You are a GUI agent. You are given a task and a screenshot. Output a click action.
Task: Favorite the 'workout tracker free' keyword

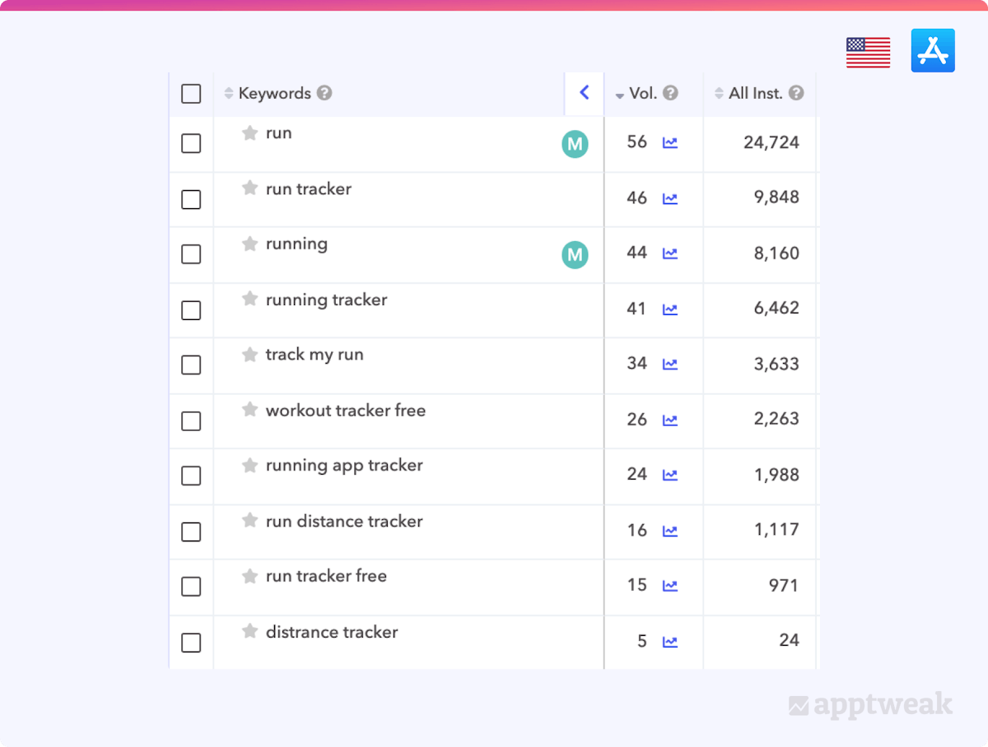[250, 410]
